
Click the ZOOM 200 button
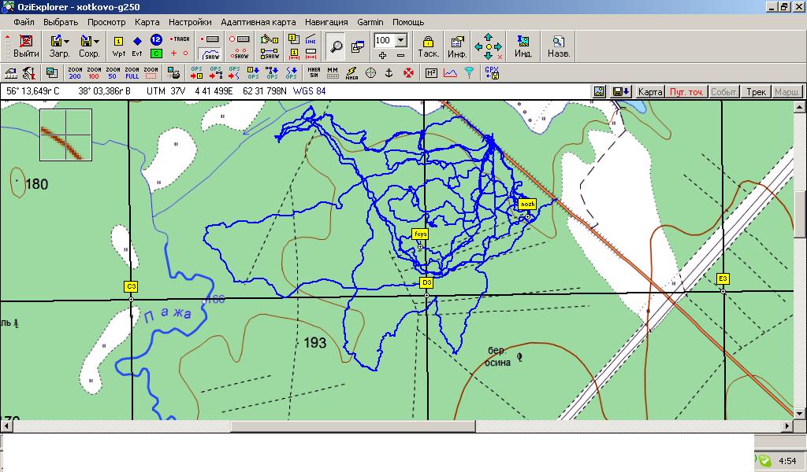(x=75, y=73)
